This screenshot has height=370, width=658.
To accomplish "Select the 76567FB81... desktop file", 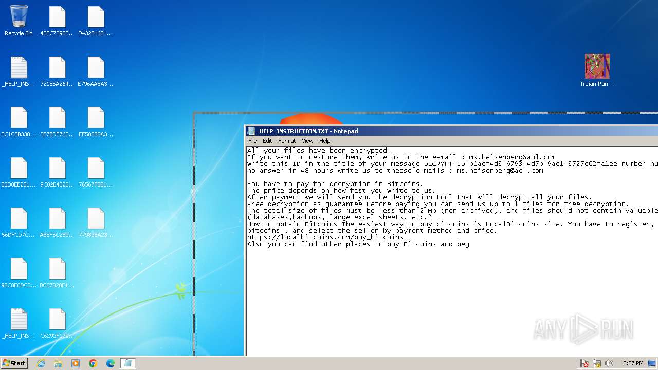I will click(96, 172).
